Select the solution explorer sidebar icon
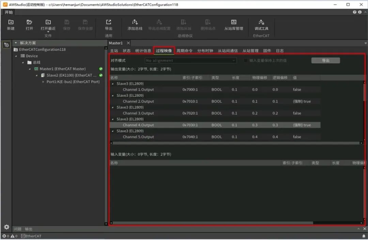Image resolution: width=368 pixels, height=240 pixels. coord(6,45)
